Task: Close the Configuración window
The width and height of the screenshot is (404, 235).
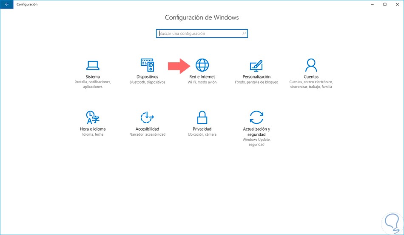Action: [x=397, y=4]
